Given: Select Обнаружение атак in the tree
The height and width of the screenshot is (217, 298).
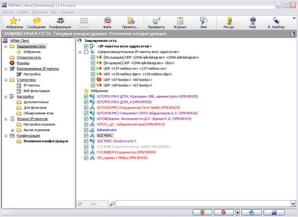Looking at the screenshot, I should pos(39,113).
